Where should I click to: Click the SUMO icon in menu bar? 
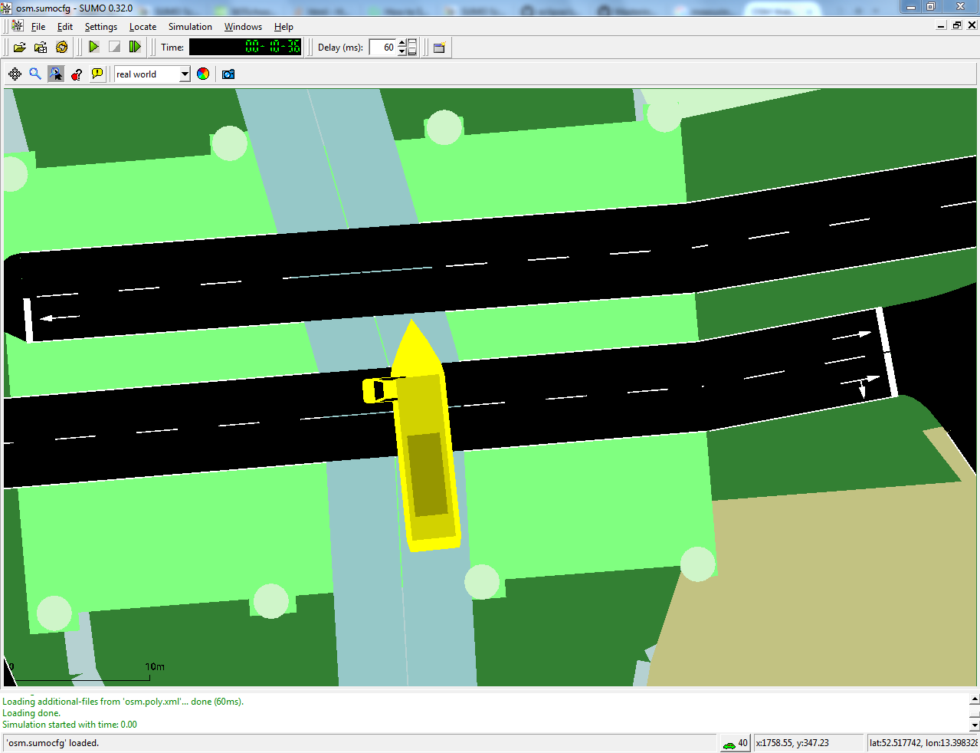coord(18,26)
